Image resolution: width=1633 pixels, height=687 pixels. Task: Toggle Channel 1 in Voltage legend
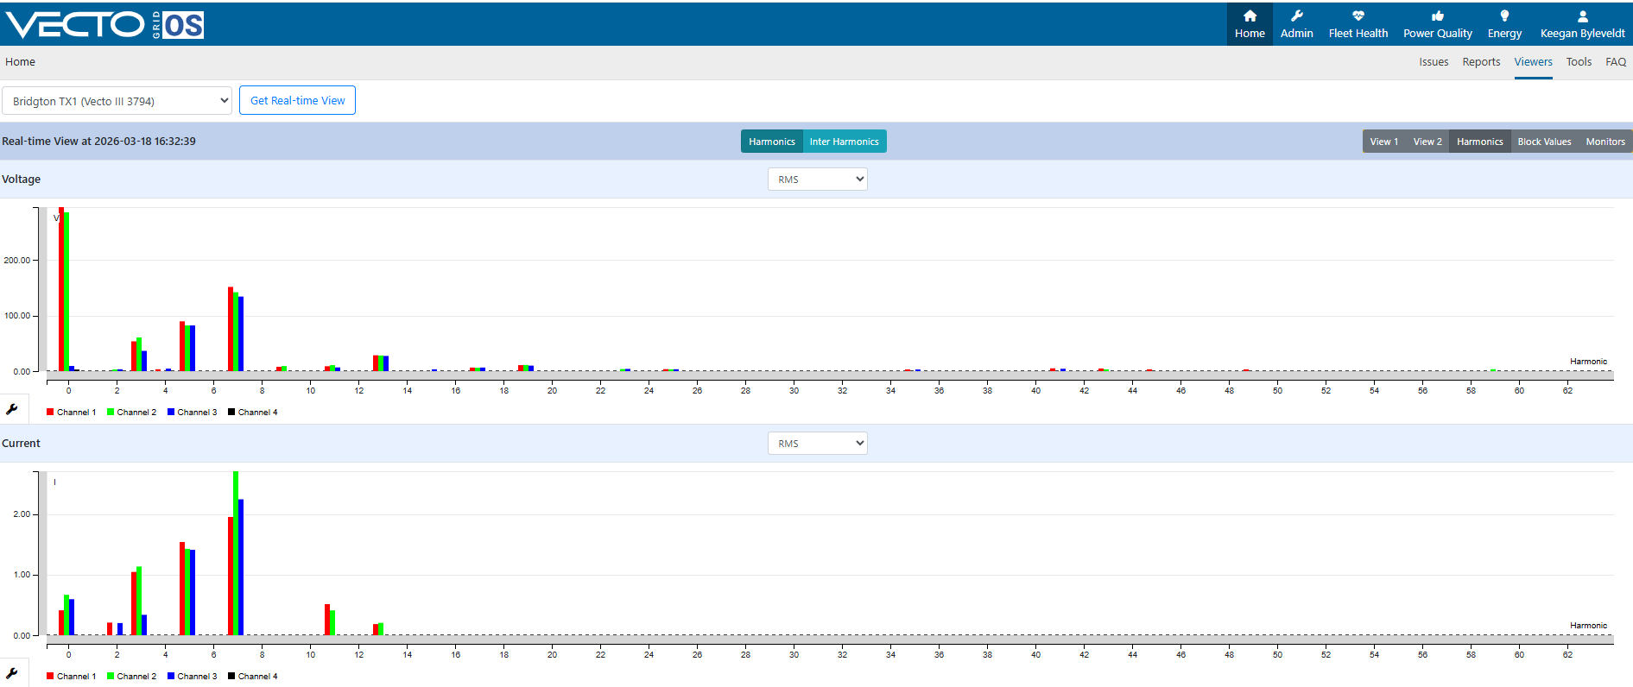(x=72, y=413)
